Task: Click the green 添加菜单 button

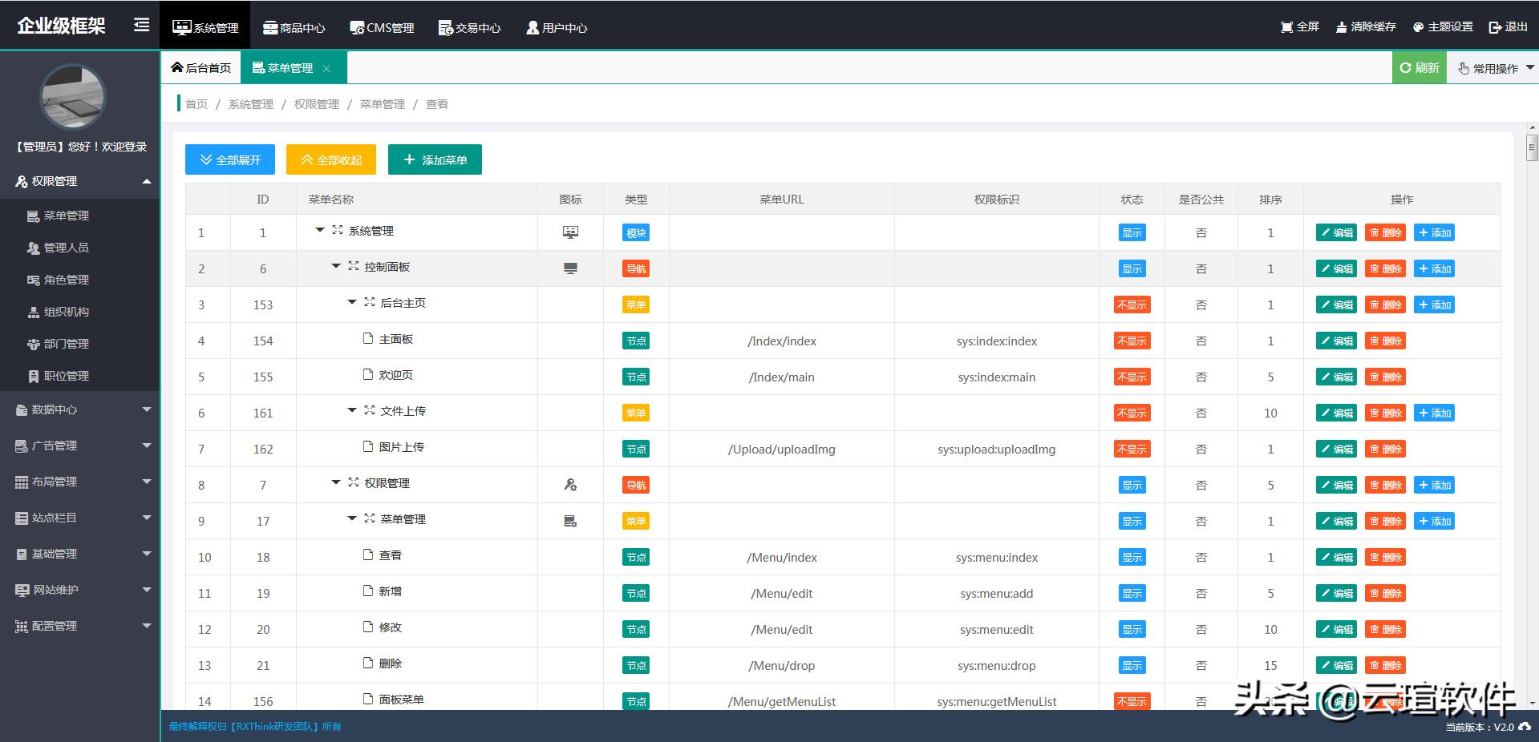Action: (435, 159)
